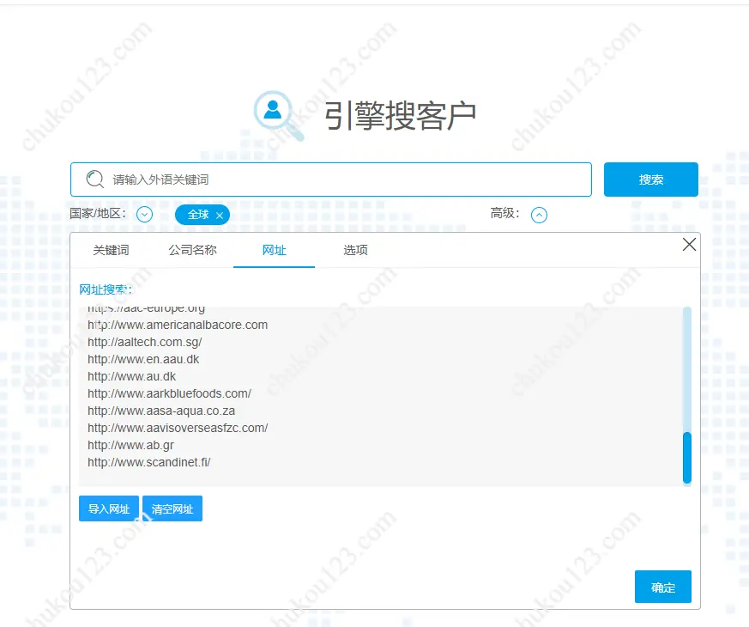Image resolution: width=749 pixels, height=627 pixels.
Task: Switch to the 关键词 tab
Action: (x=111, y=250)
